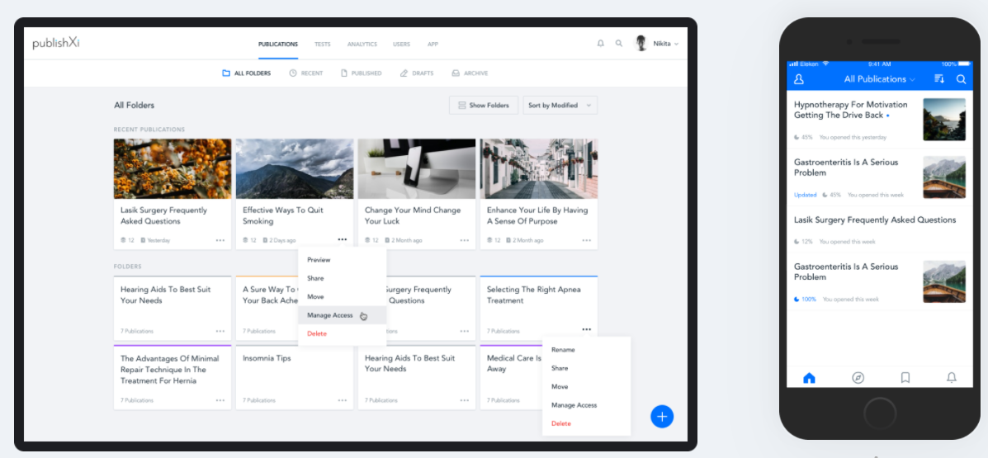
Task: Click the publishXi logo
Action: [x=56, y=44]
